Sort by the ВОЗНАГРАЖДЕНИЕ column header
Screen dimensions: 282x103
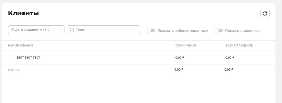click(x=239, y=46)
